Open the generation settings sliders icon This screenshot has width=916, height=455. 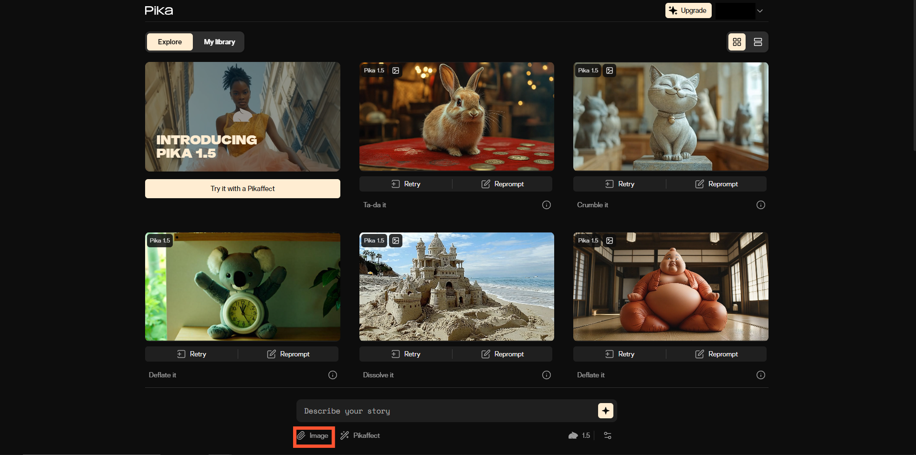click(x=607, y=435)
